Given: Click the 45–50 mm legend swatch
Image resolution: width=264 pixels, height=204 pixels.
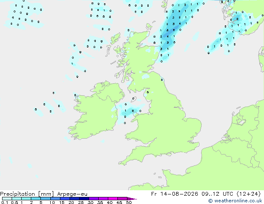Looking at the screenshot, I should [x=122, y=199].
